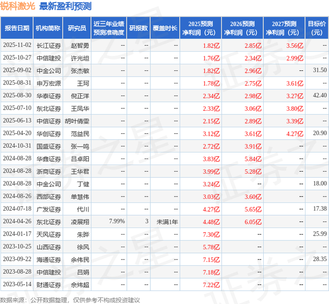
Task: Select researcher 丁健
Action: click(83, 184)
